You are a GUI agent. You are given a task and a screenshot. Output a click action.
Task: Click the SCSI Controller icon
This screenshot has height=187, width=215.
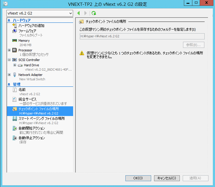coord(15,60)
